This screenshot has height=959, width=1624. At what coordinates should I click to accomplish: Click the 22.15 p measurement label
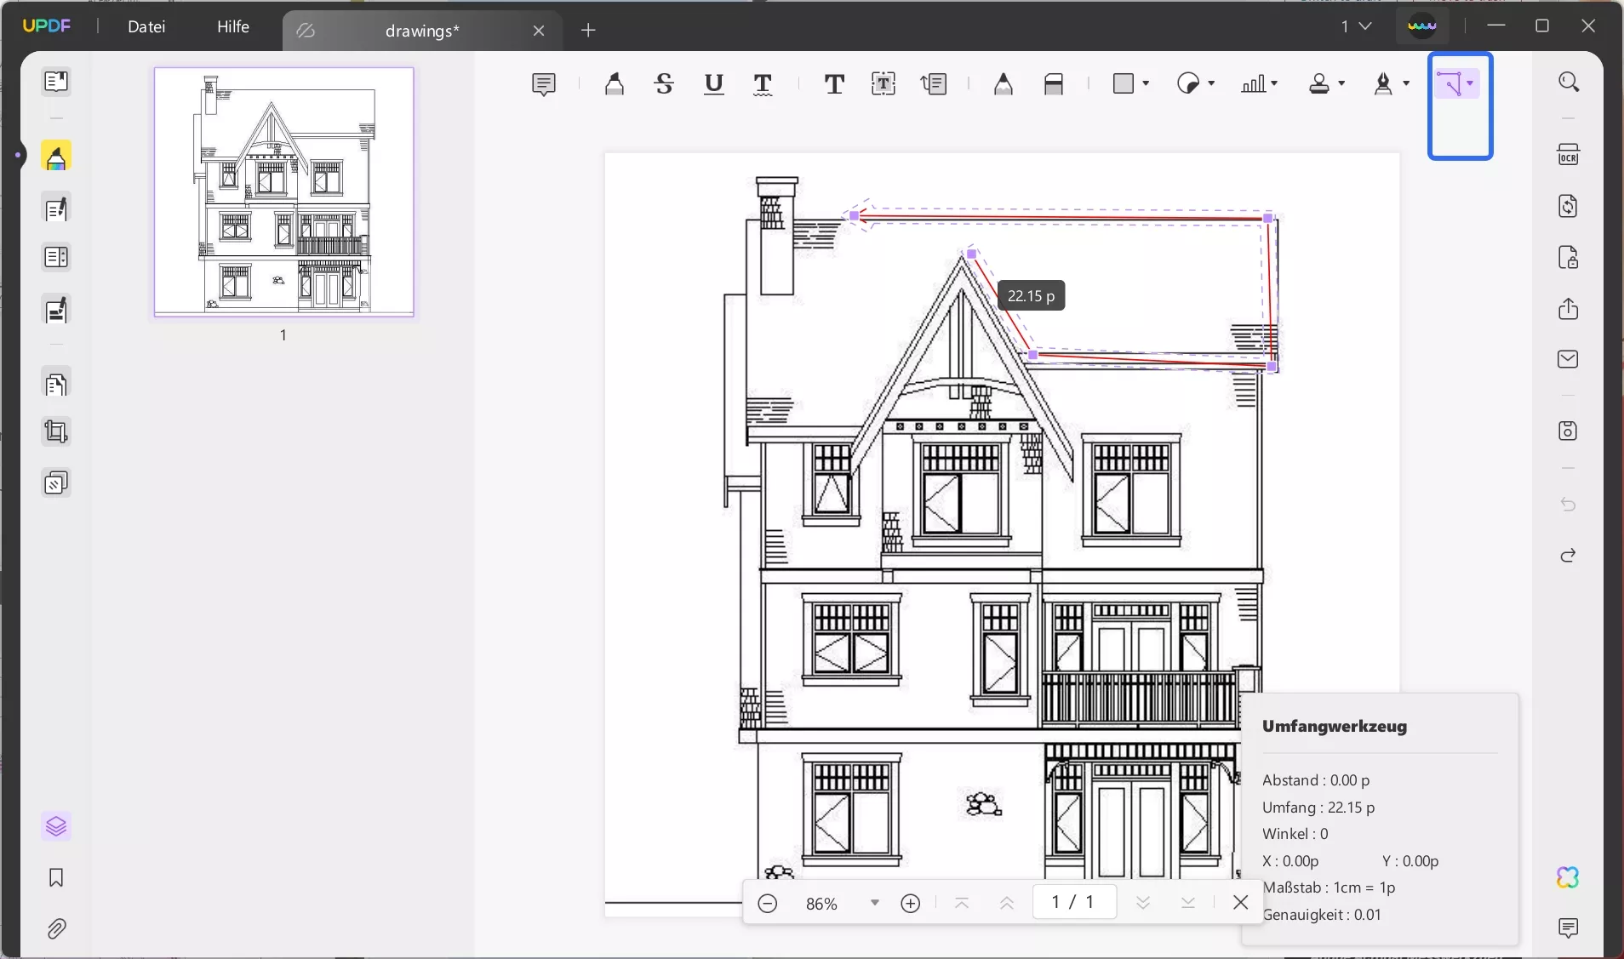tap(1031, 296)
